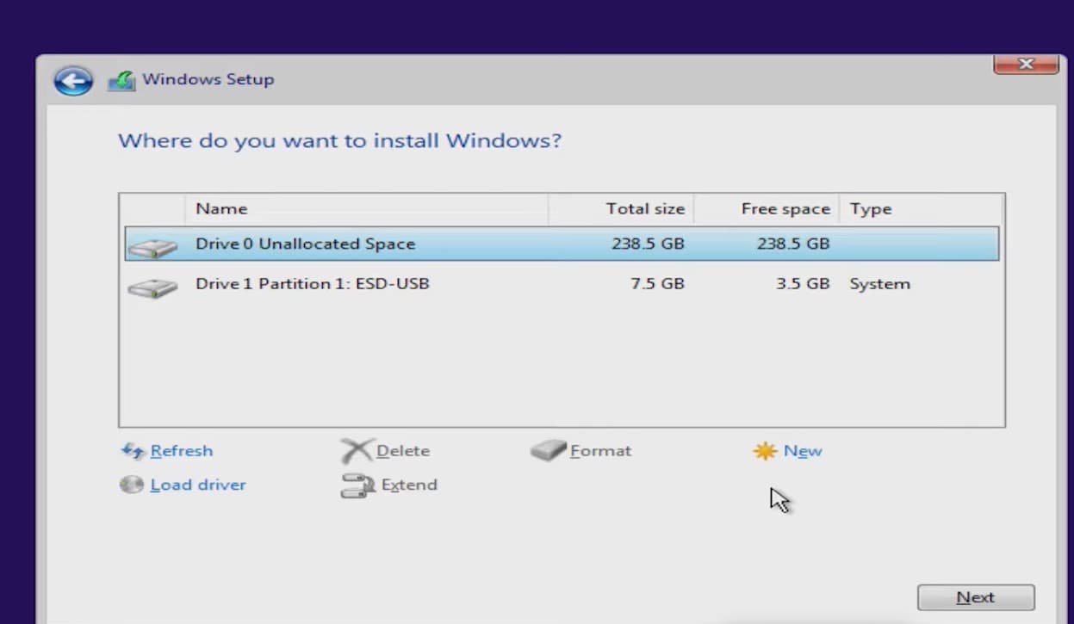This screenshot has width=1074, height=624.
Task: Click the back arrow icon
Action: tap(73, 81)
